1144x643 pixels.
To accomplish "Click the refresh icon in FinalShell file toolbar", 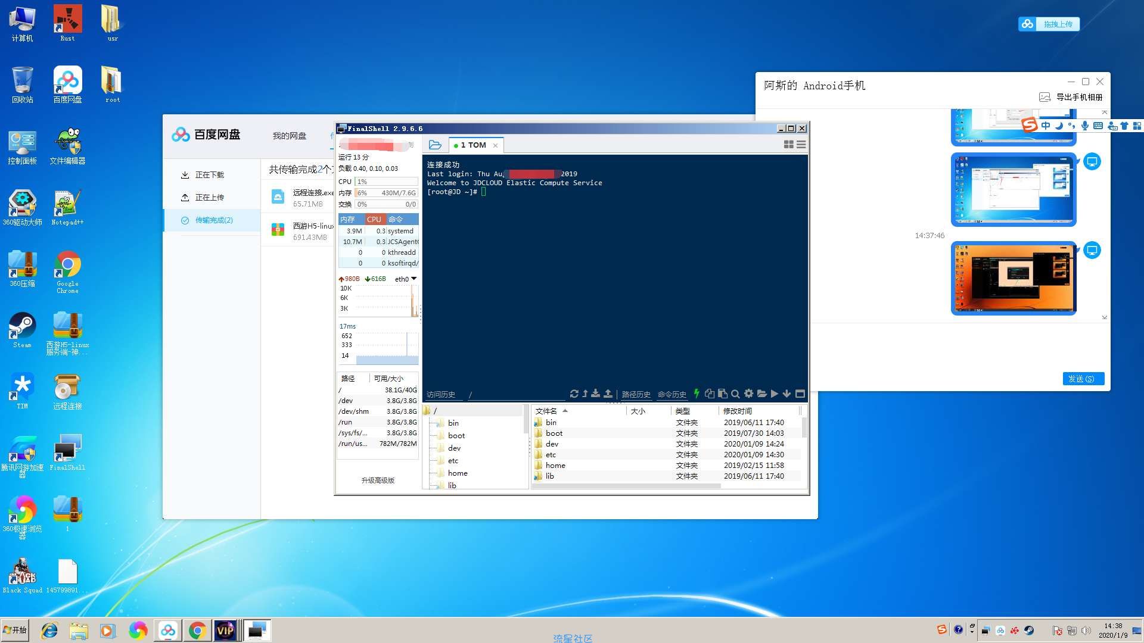I will point(574,394).
